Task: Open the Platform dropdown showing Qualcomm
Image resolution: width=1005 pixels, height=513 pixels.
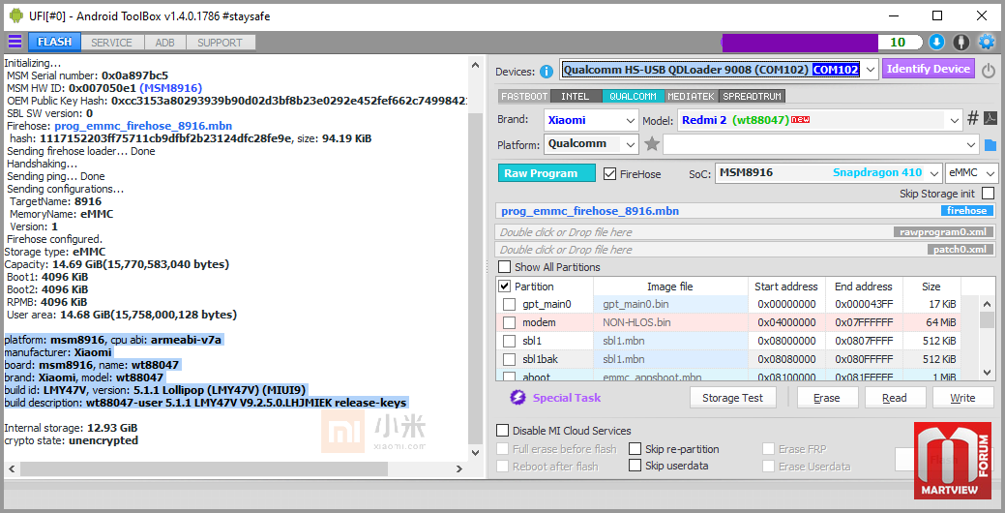Action: [x=591, y=143]
